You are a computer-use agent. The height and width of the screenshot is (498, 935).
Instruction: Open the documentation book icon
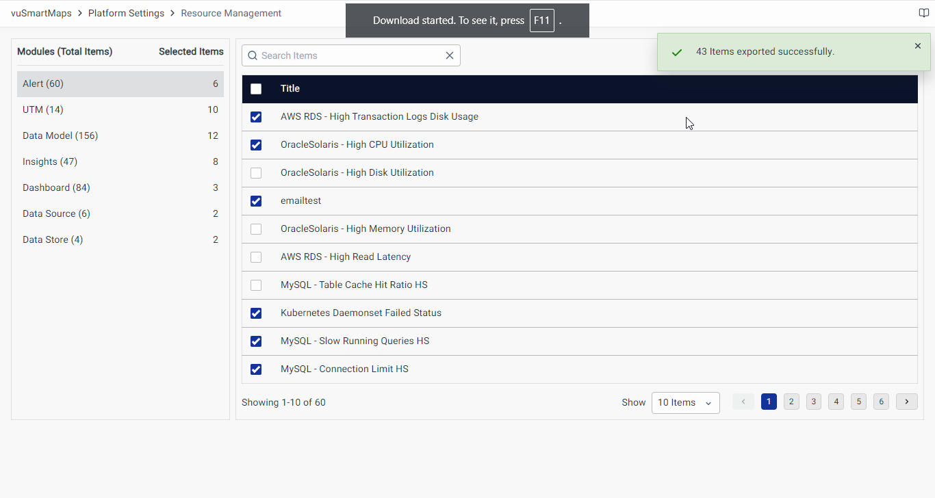pyautogui.click(x=923, y=13)
